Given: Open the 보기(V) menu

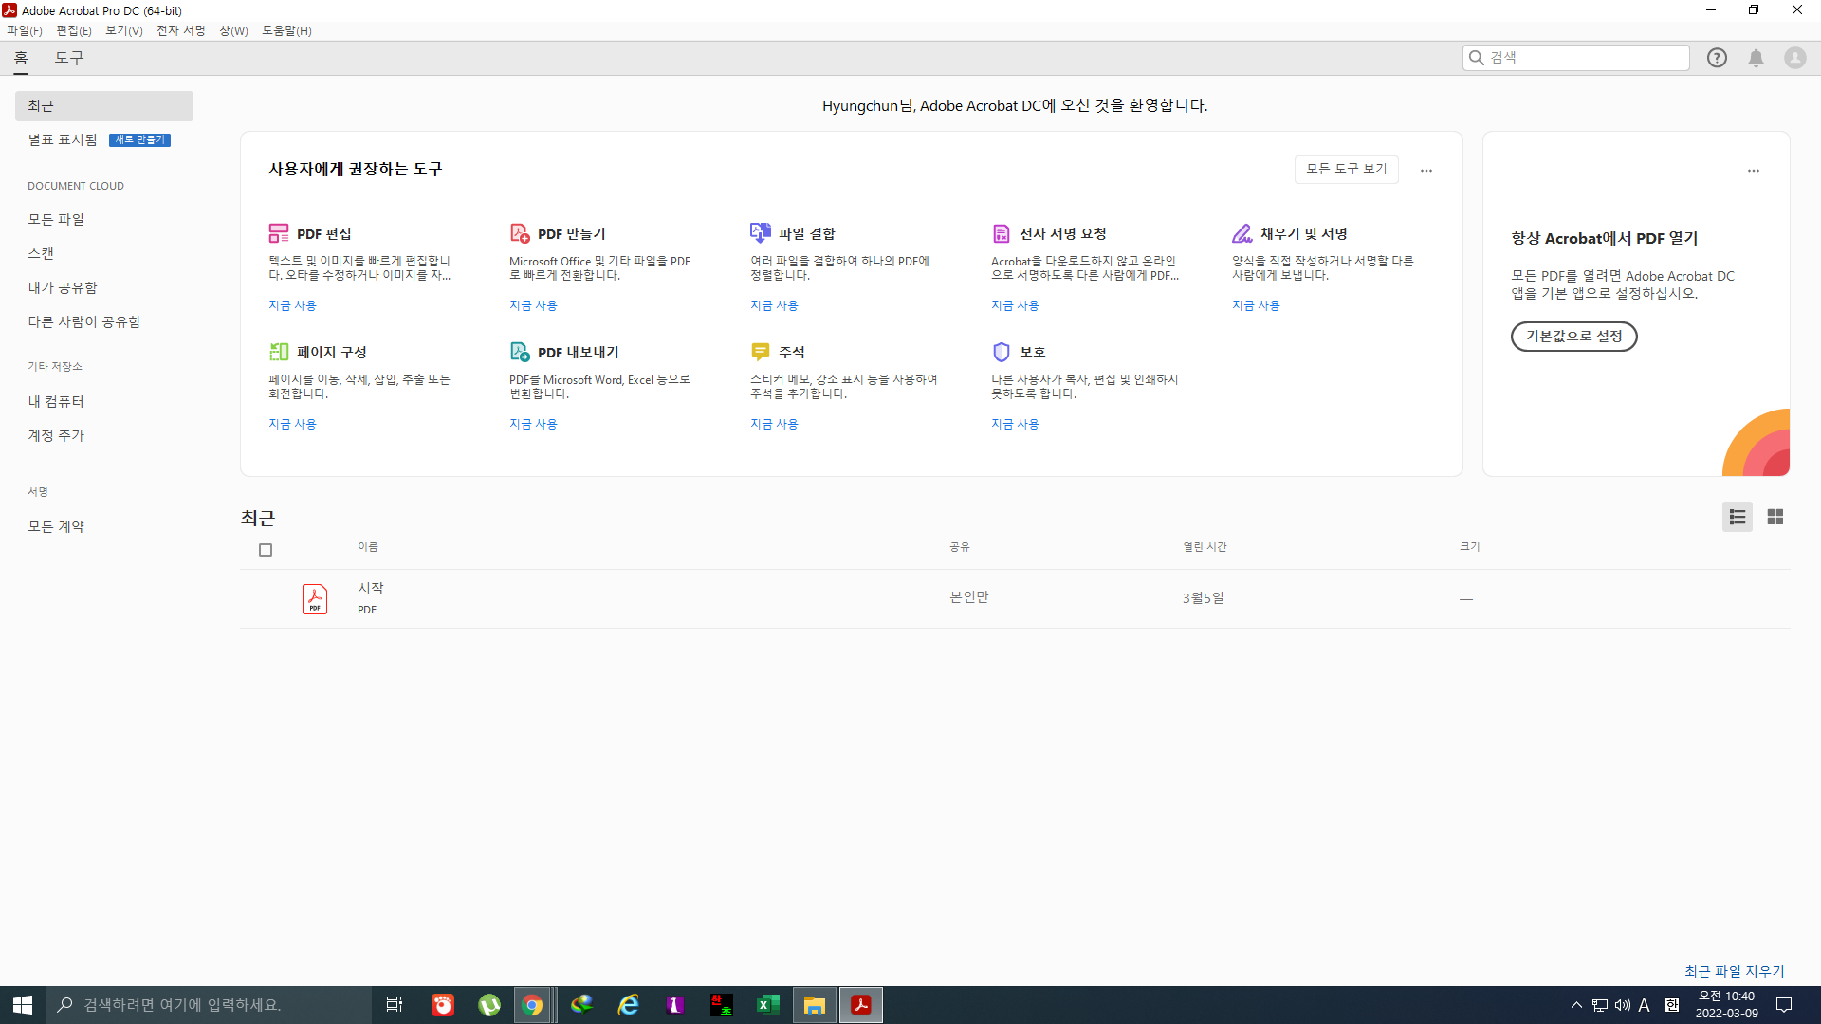Looking at the screenshot, I should point(124,30).
